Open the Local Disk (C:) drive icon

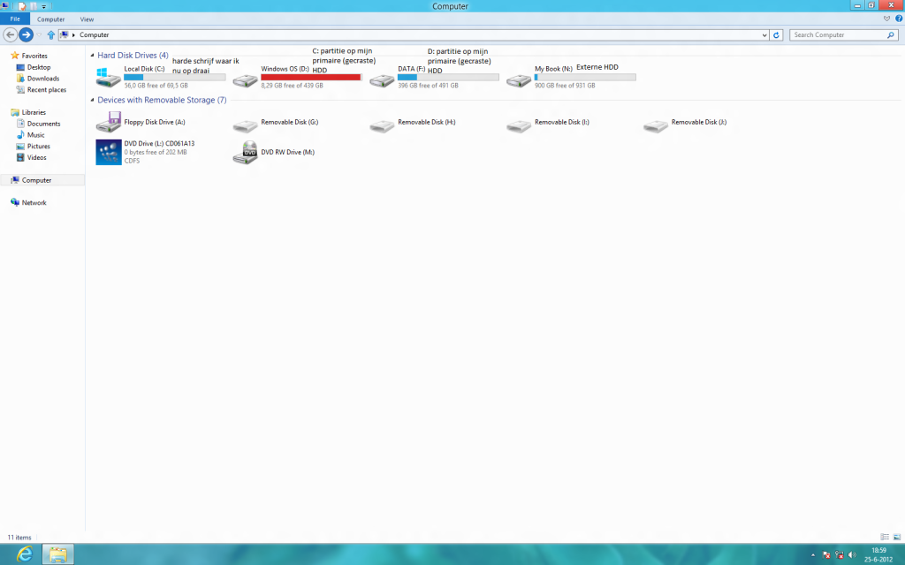coord(108,78)
